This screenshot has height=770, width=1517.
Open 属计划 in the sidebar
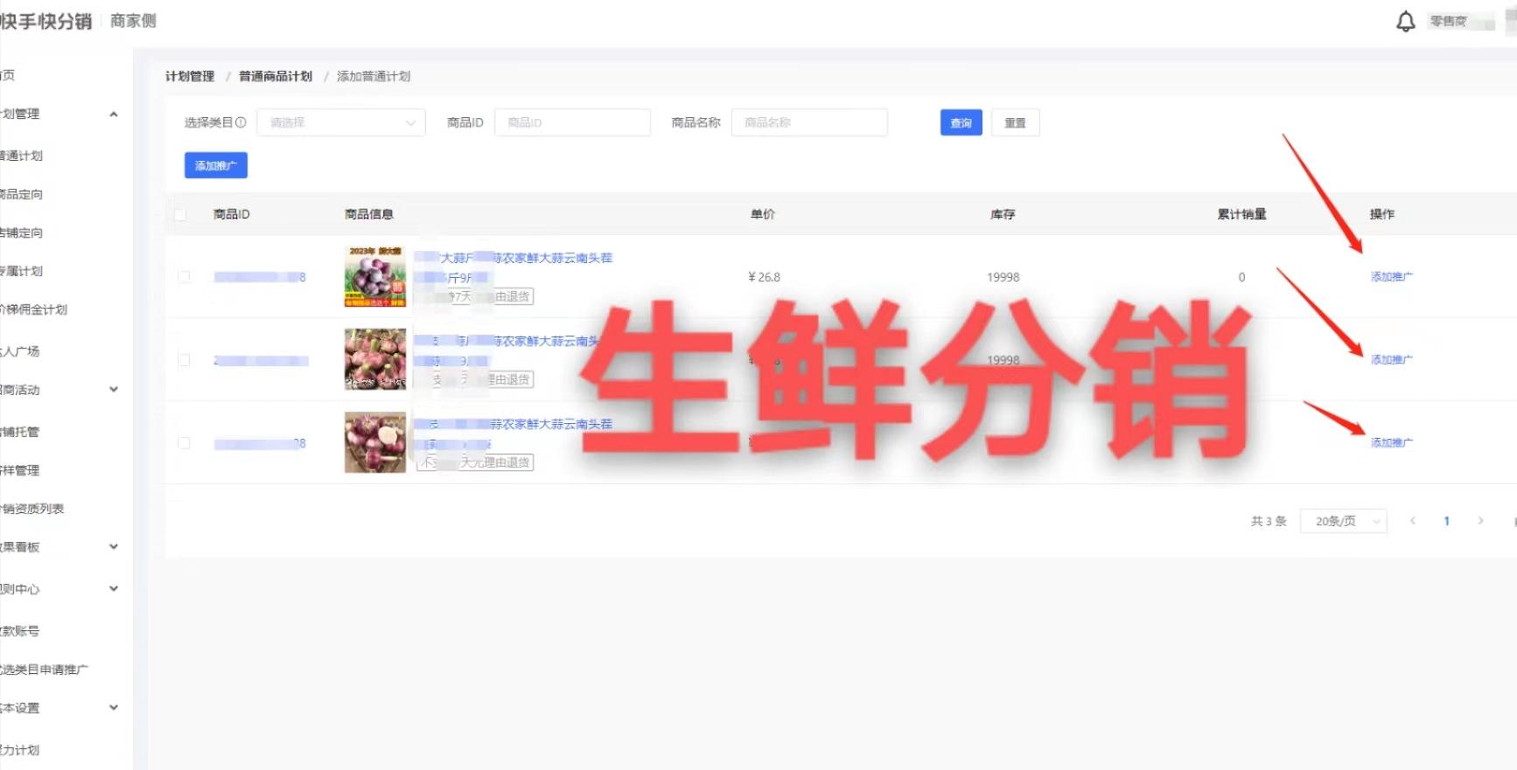click(22, 271)
